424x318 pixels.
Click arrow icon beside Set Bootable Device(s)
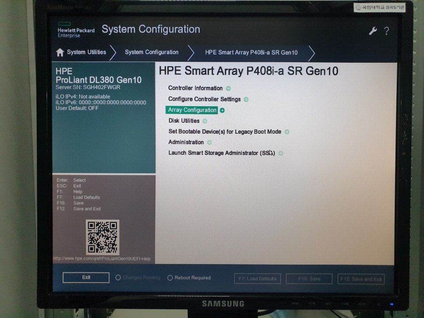point(287,132)
